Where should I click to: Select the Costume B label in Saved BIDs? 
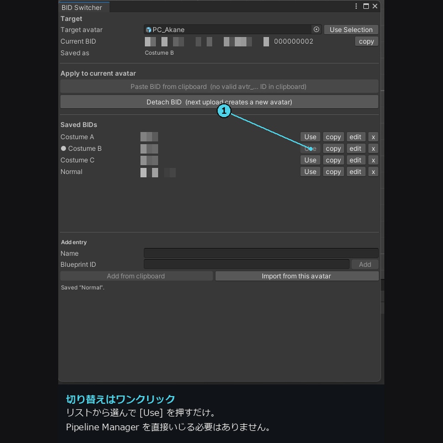(85, 149)
